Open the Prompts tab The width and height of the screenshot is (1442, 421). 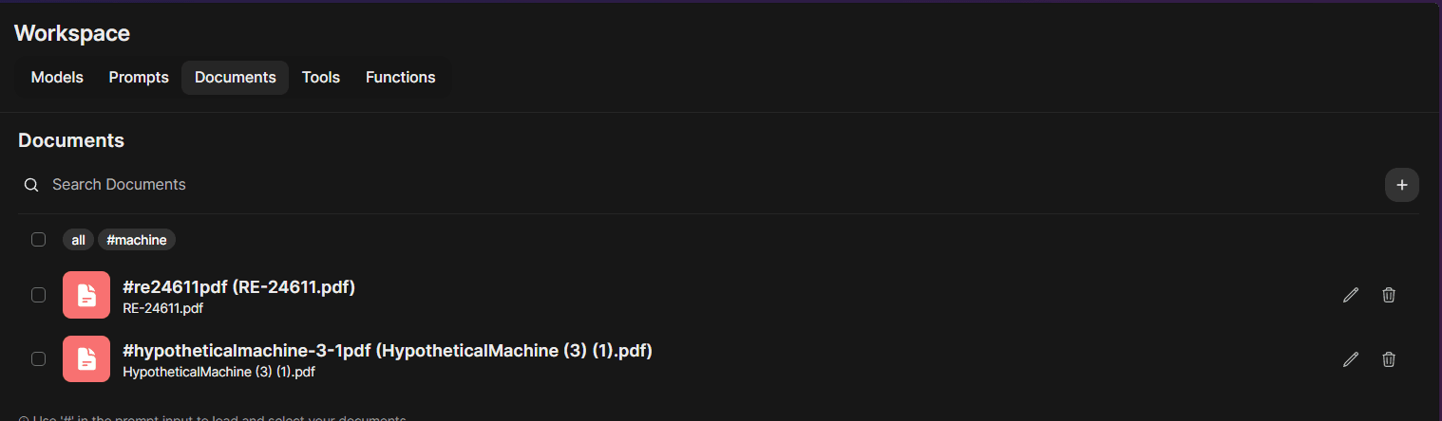[x=139, y=78]
